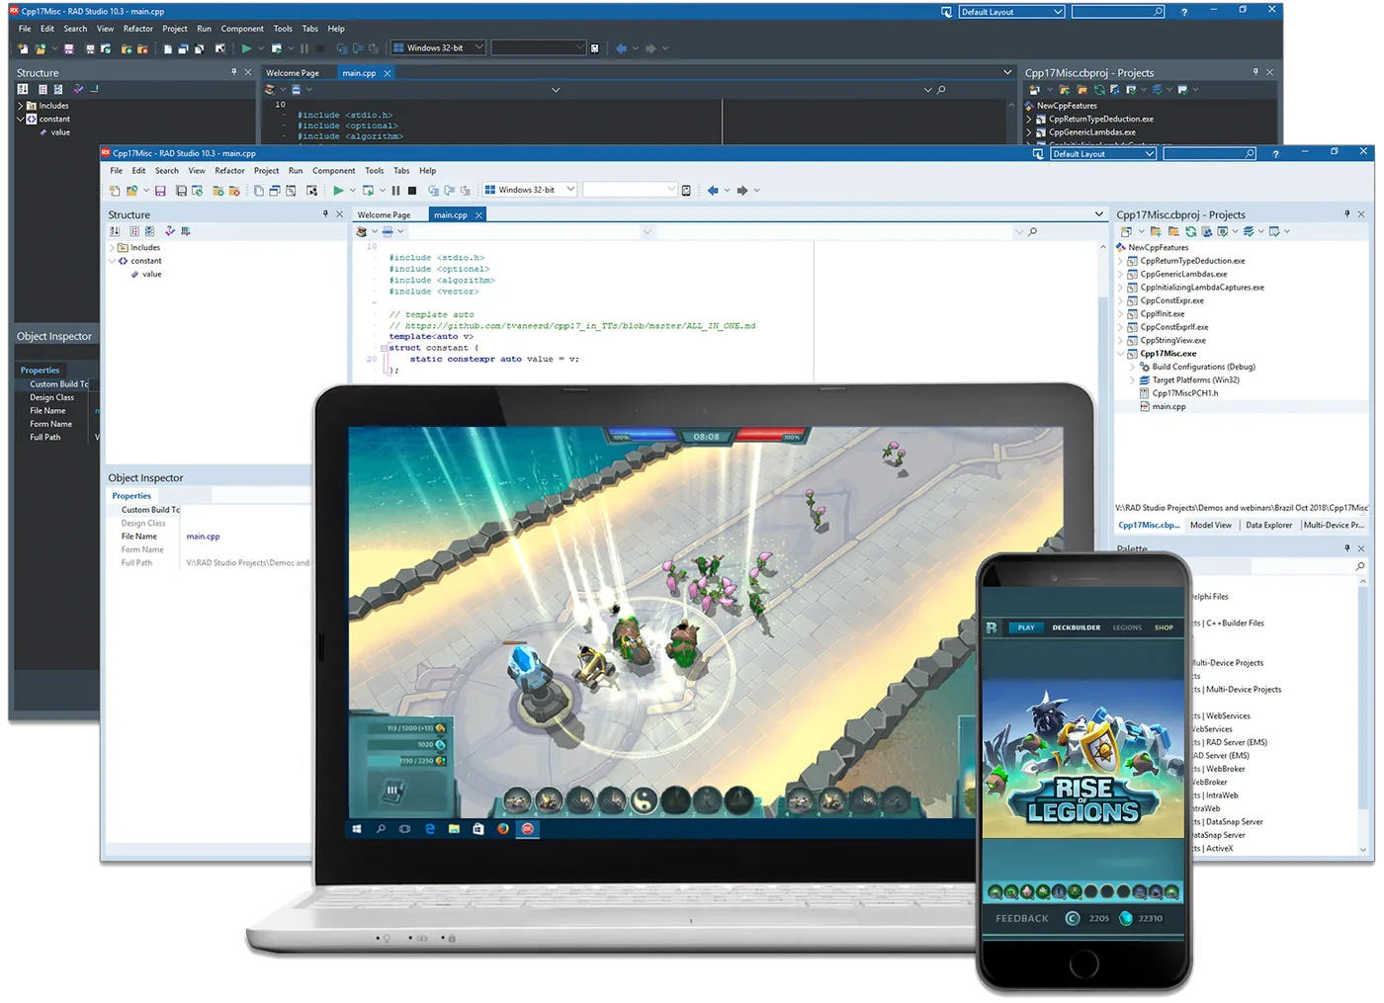Open the Refactor menu in the light window

[229, 171]
